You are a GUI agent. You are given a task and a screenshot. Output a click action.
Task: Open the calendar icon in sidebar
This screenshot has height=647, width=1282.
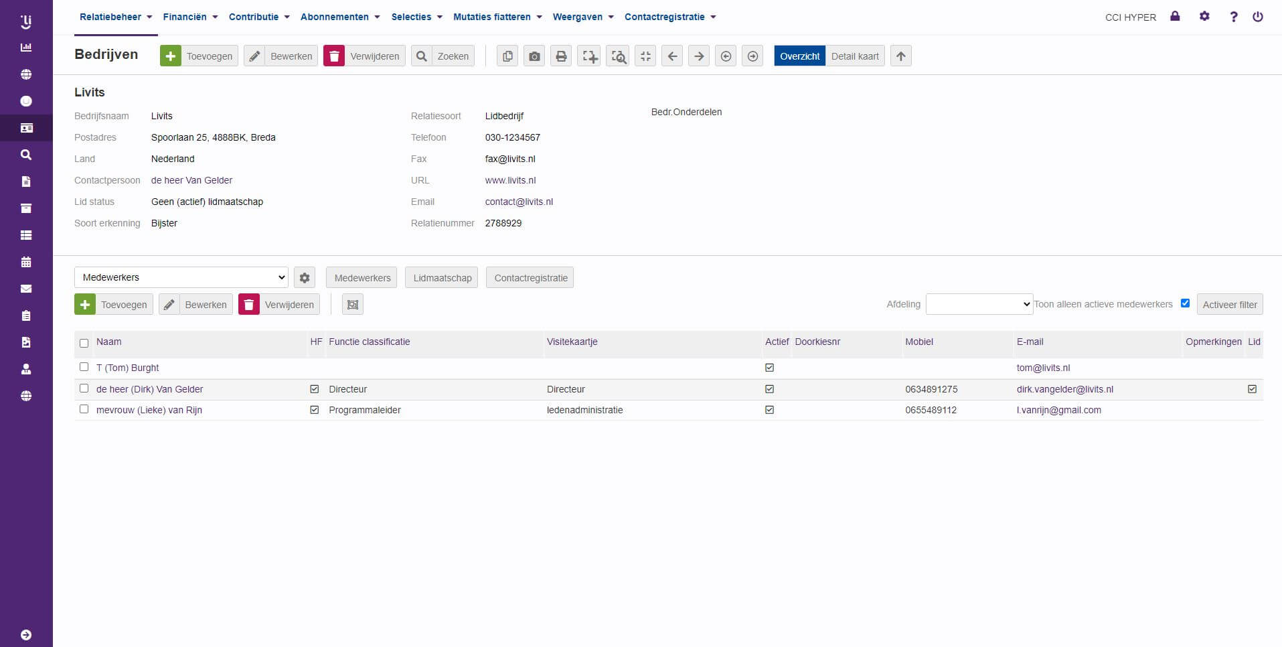tap(26, 262)
